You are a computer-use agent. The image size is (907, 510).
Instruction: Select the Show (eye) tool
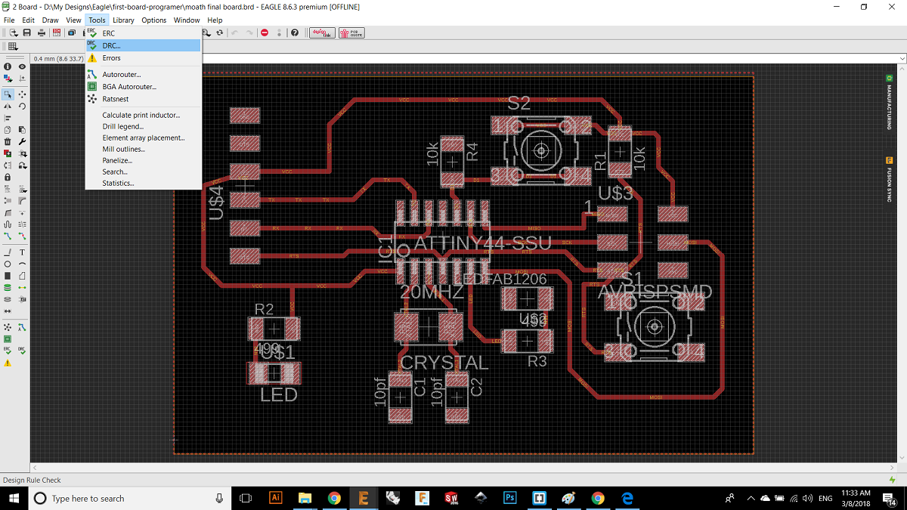coord(22,66)
